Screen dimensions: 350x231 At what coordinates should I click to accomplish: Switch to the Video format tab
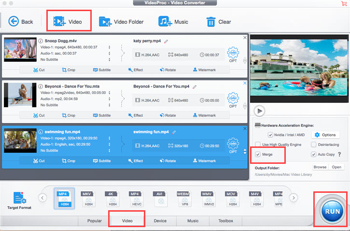[x=127, y=221]
